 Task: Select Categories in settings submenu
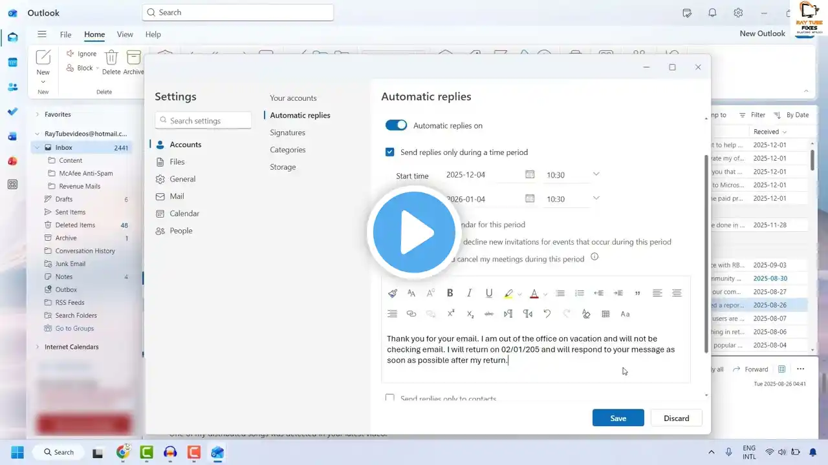288,150
